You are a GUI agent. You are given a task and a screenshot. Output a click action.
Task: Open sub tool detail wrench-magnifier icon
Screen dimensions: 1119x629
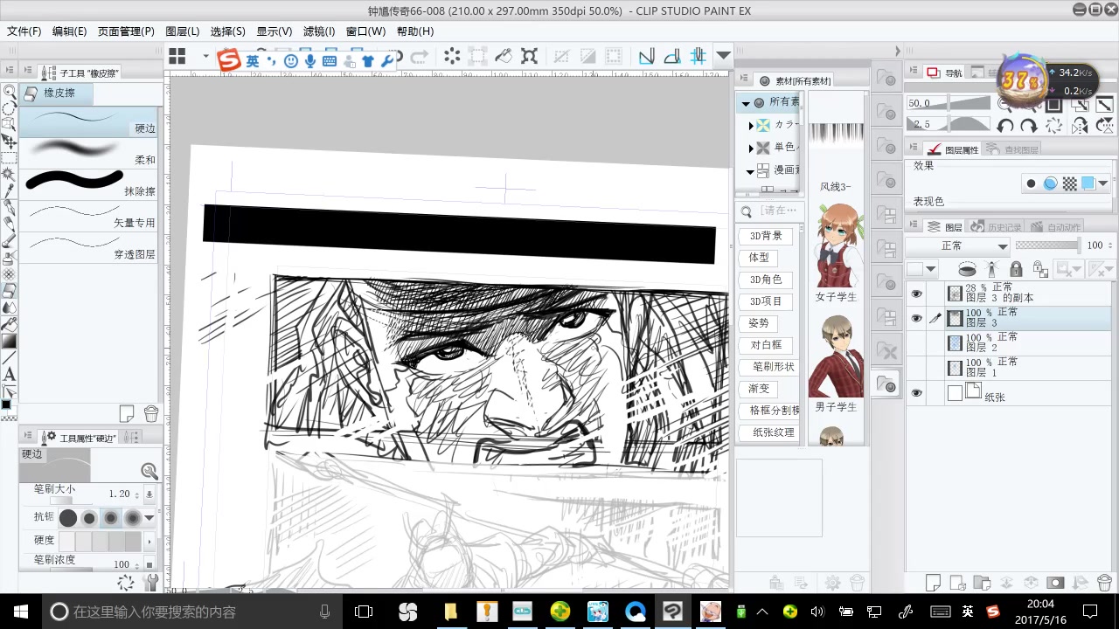click(149, 472)
